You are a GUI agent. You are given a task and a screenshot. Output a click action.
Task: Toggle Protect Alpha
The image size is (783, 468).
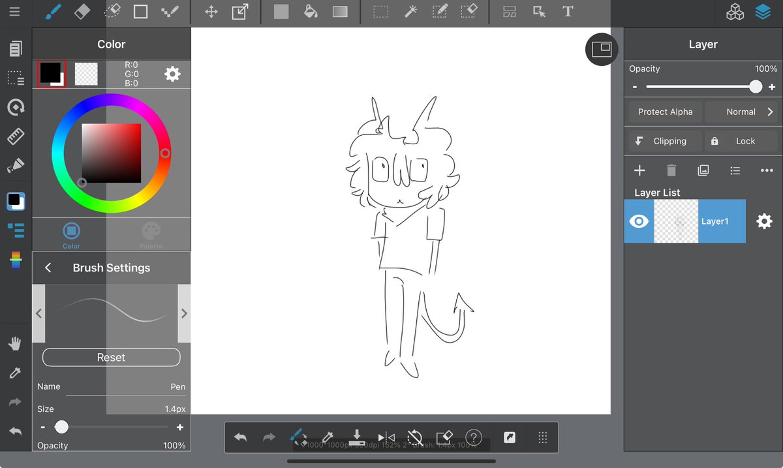[x=666, y=112]
